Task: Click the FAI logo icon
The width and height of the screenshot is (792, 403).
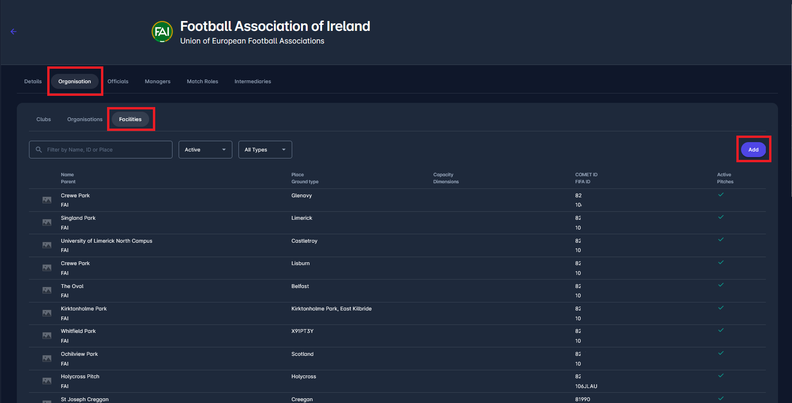Action: coord(162,32)
